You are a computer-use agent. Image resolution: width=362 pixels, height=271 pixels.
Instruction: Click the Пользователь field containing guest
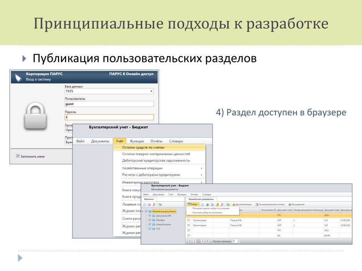(x=109, y=104)
